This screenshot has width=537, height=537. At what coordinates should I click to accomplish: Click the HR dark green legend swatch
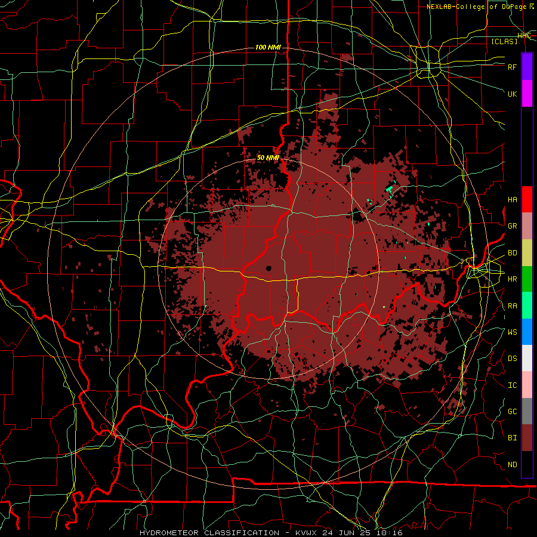527,279
